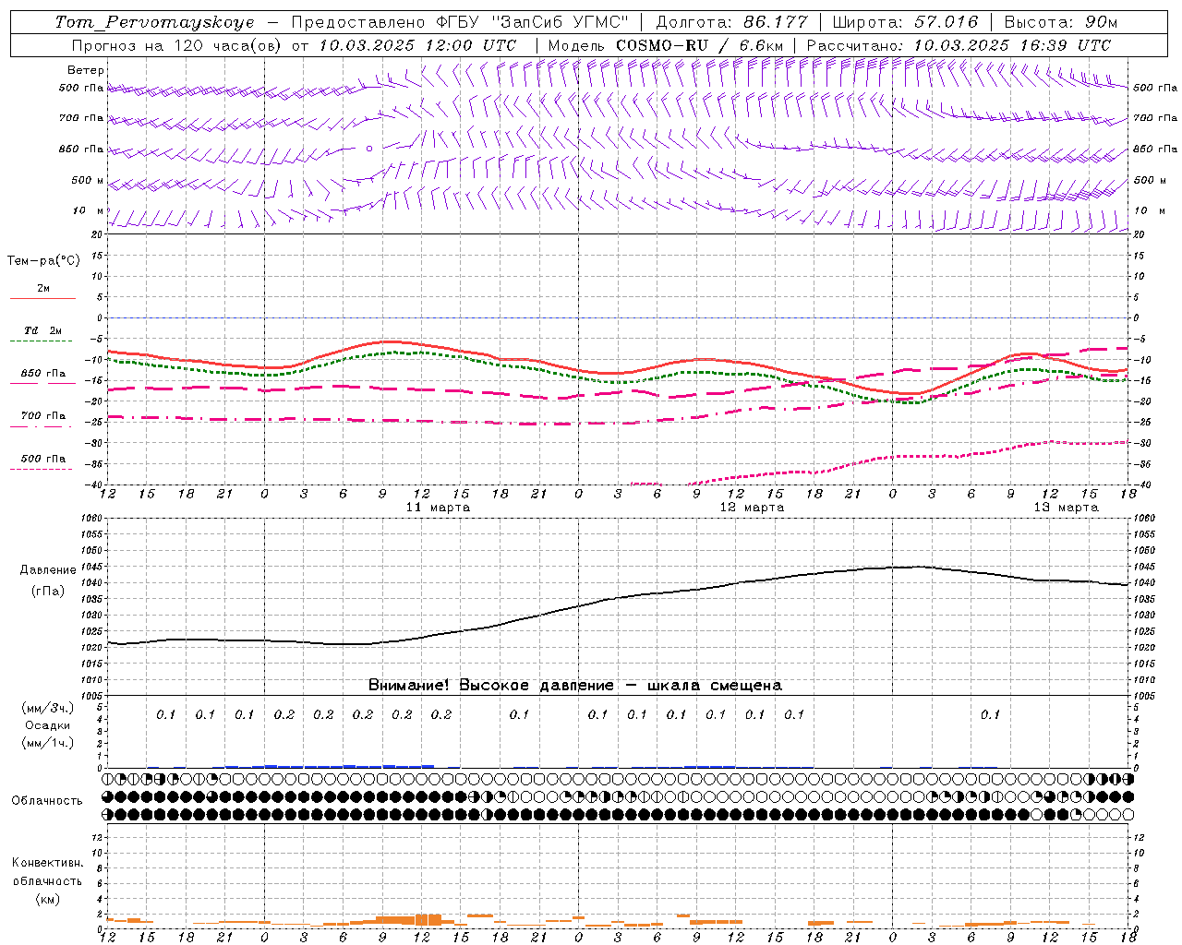Click the station name Tom_Pervomayskoye
This screenshot has width=1182, height=945.
coord(154,22)
